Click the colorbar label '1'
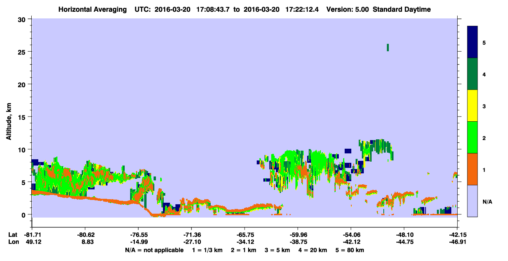Viewport: 508px width, 261px height. pyautogui.click(x=484, y=169)
